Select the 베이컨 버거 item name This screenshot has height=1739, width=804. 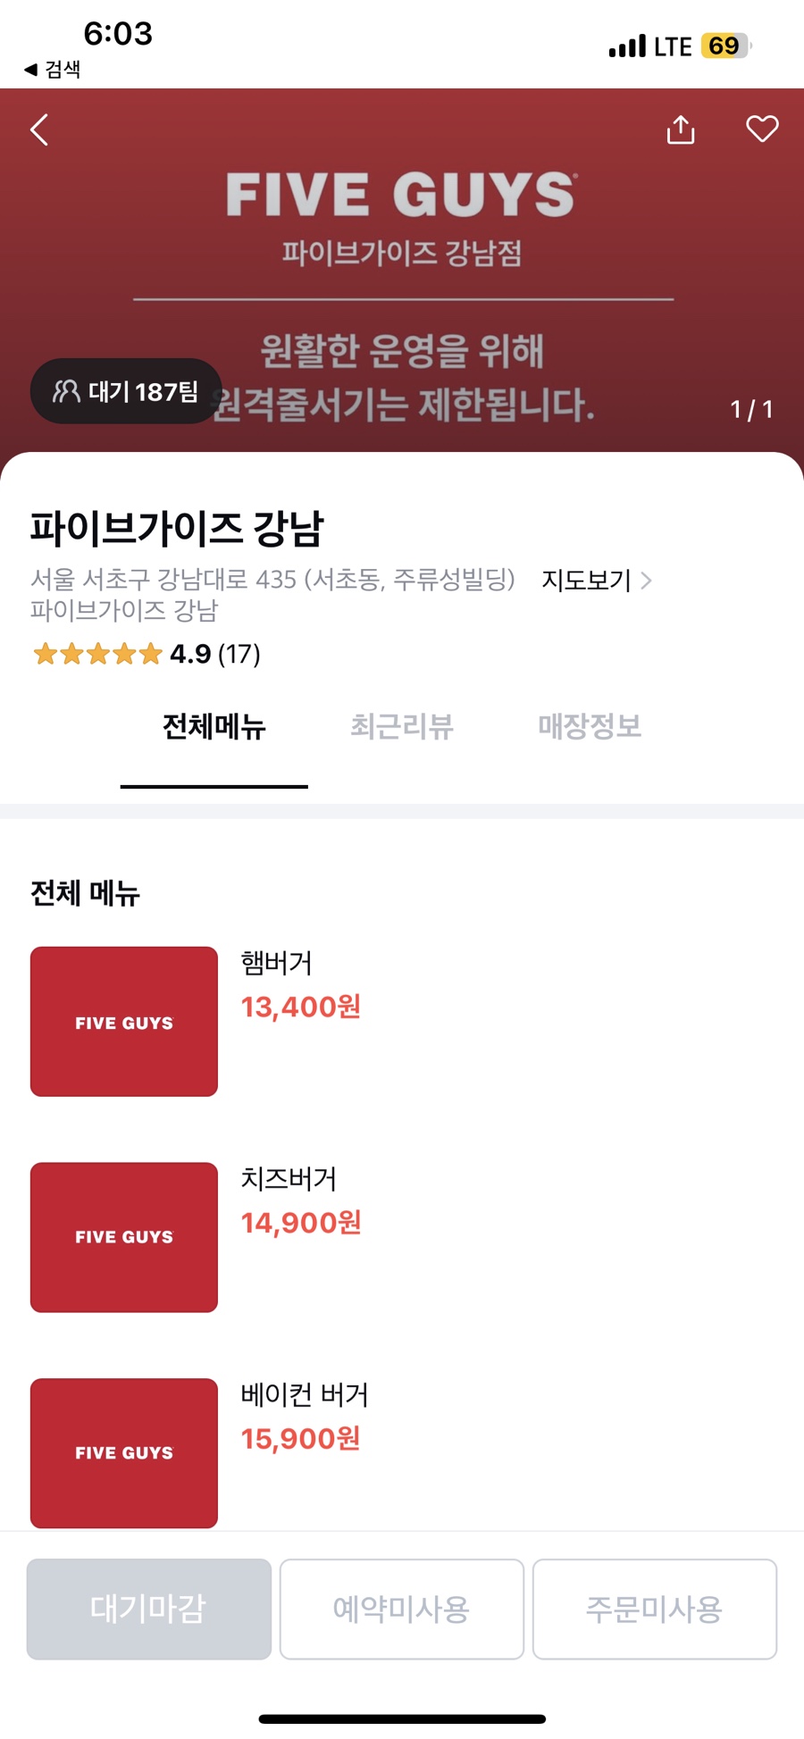pyautogui.click(x=305, y=1395)
